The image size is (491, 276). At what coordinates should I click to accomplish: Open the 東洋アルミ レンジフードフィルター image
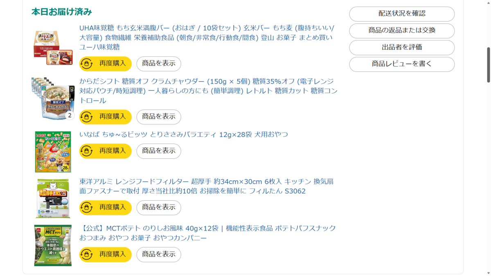click(x=53, y=198)
